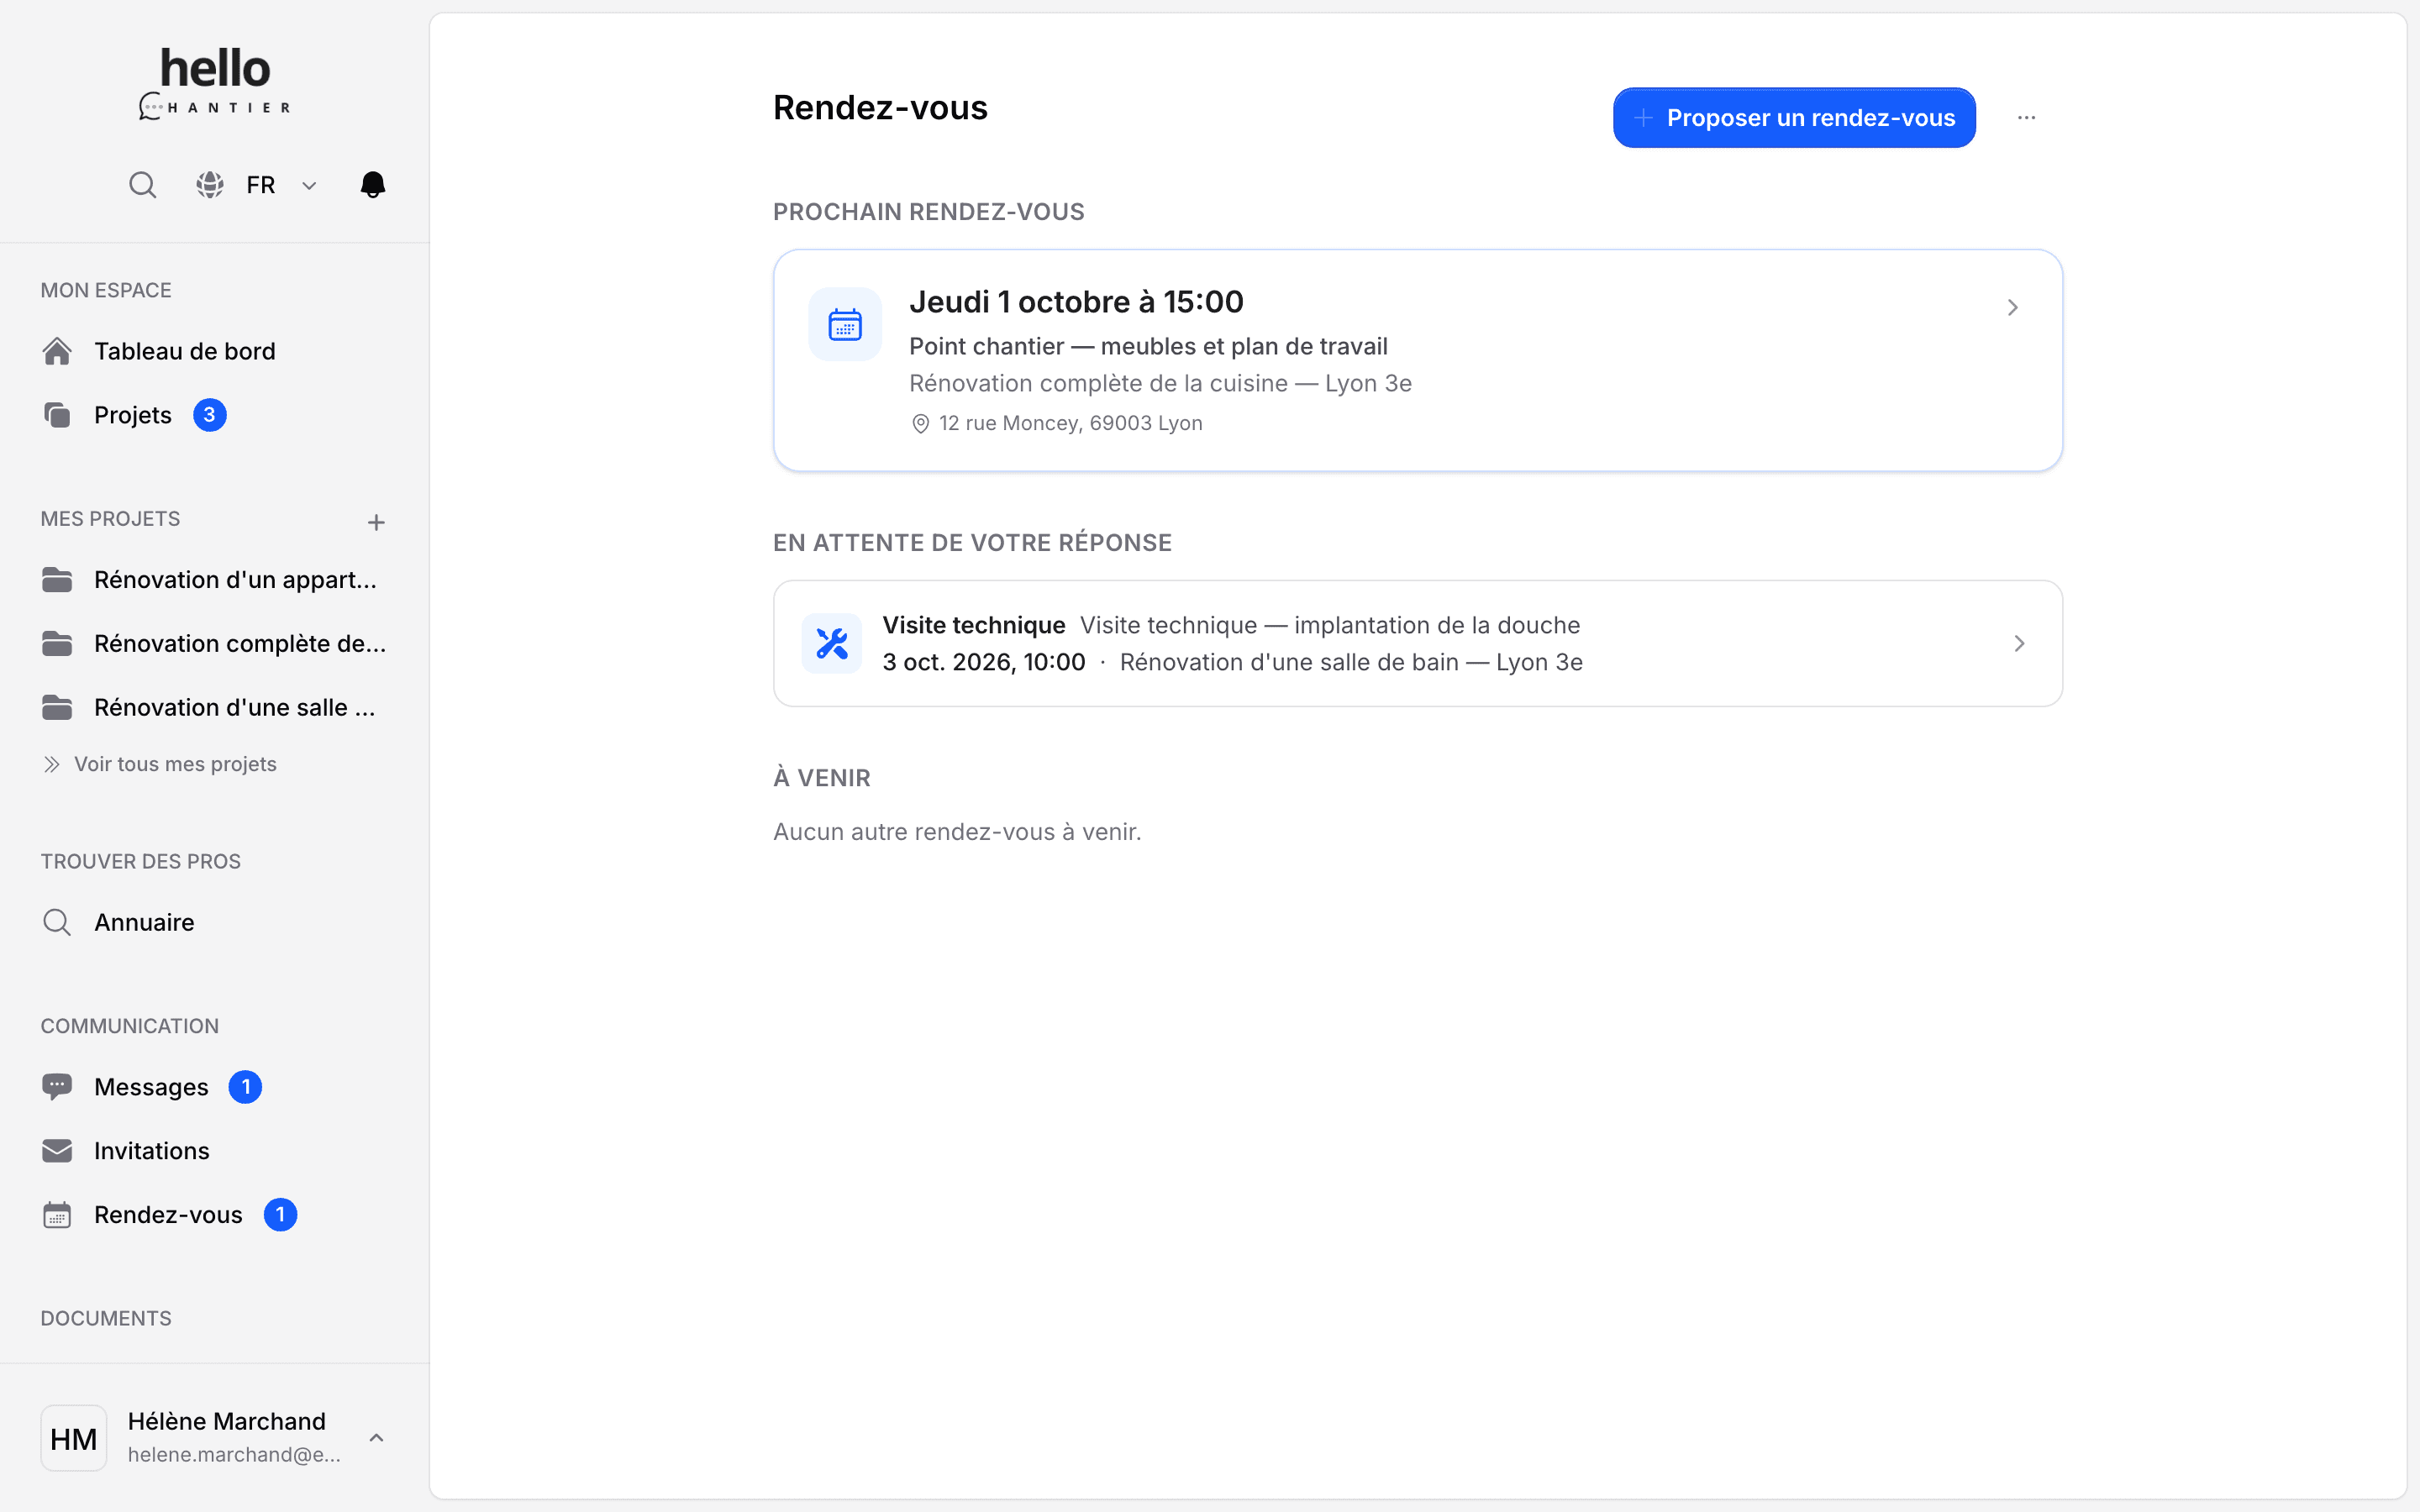
Task: Open search with the magnifier icon
Action: click(143, 185)
